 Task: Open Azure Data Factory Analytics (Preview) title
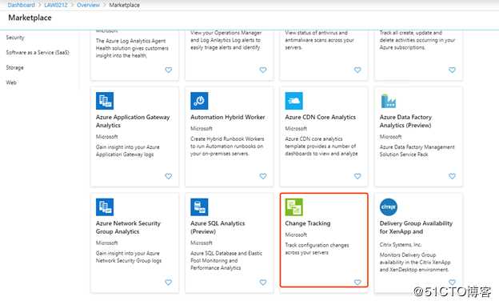pos(405,121)
